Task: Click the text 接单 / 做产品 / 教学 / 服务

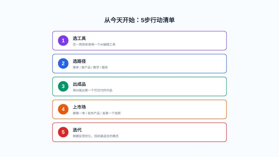Action: pos(90,67)
